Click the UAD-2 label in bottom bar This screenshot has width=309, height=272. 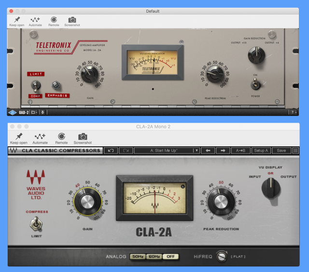click(24, 113)
